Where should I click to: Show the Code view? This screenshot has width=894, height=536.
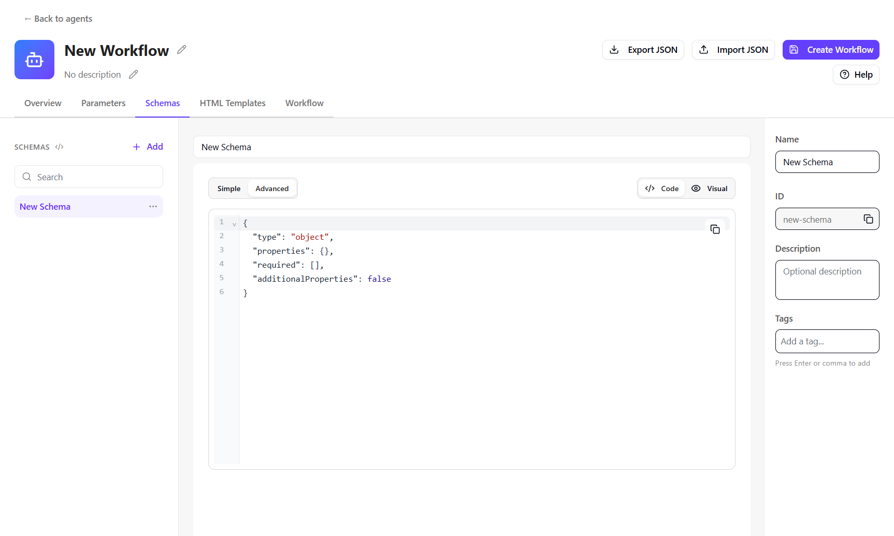point(662,189)
